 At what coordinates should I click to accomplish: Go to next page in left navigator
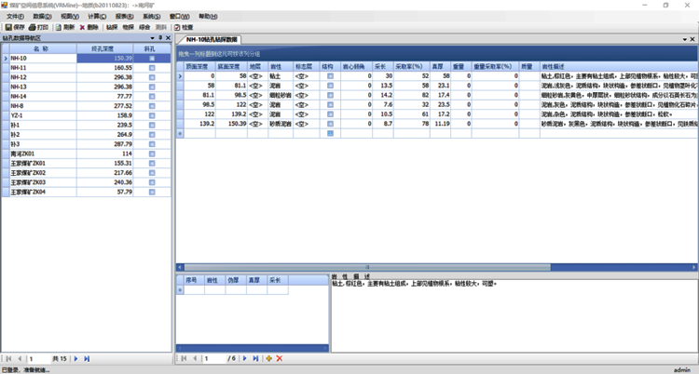tap(75, 358)
